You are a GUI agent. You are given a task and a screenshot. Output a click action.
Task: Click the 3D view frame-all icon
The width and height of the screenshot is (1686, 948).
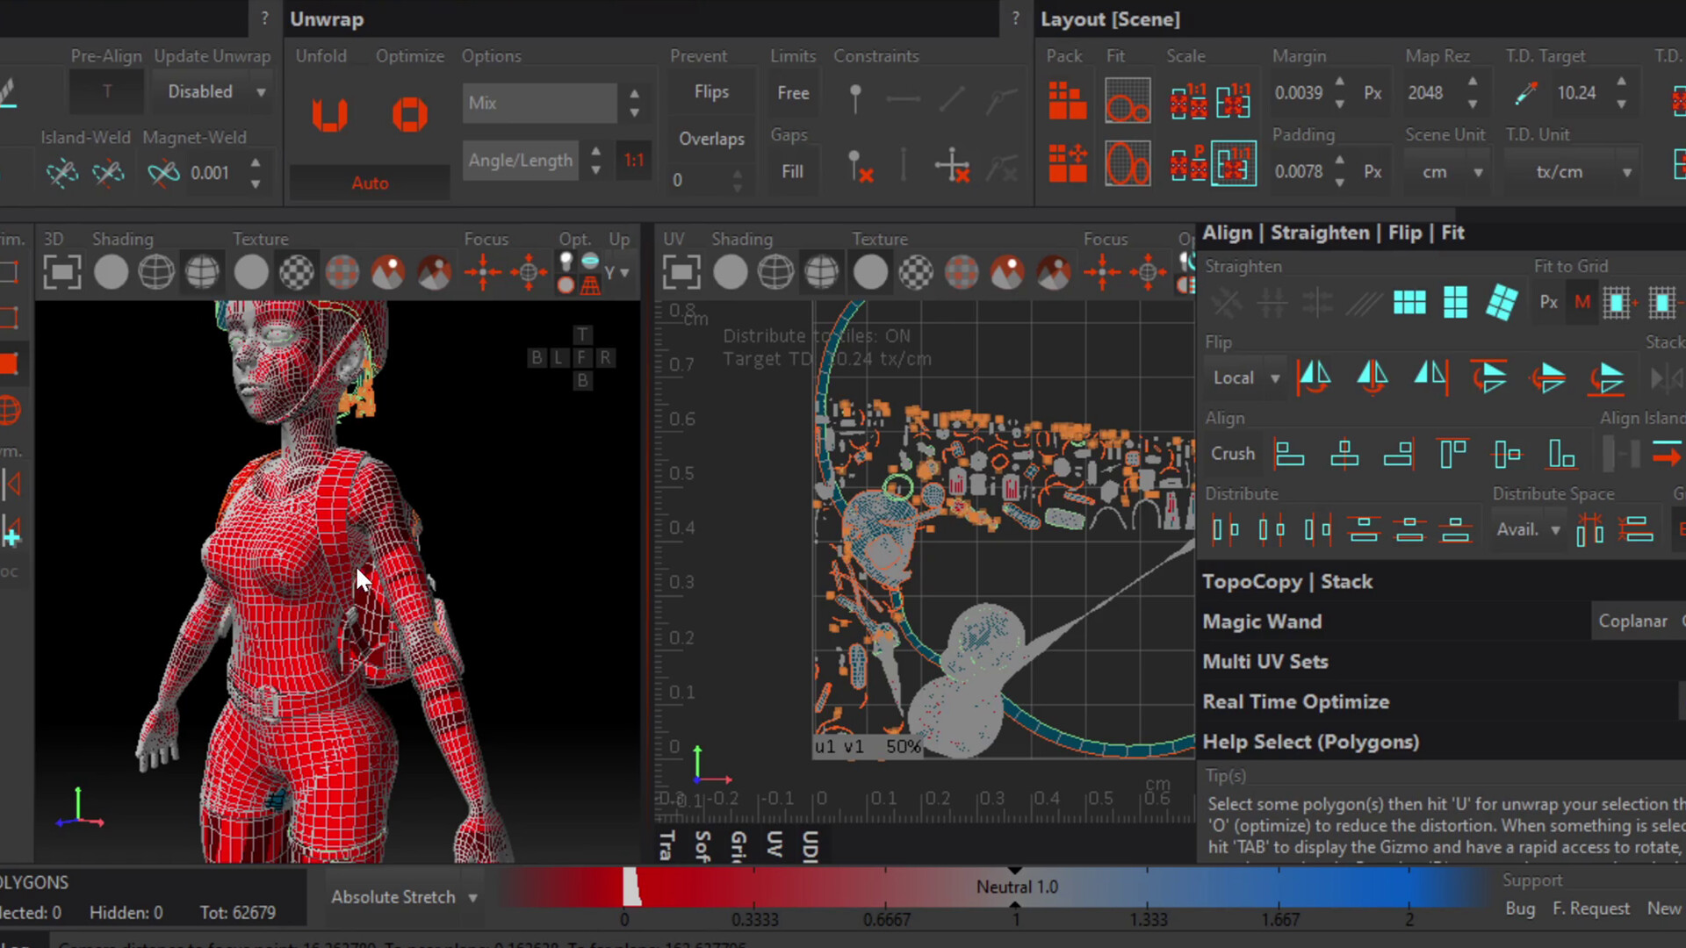pyautogui.click(x=61, y=272)
